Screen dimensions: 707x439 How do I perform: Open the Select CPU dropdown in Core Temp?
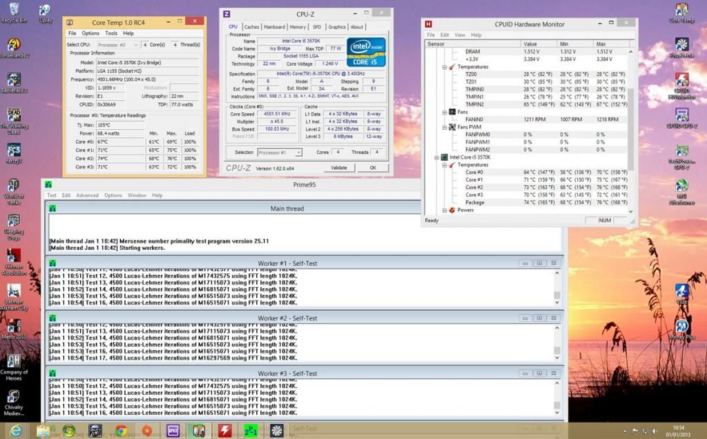(117, 45)
